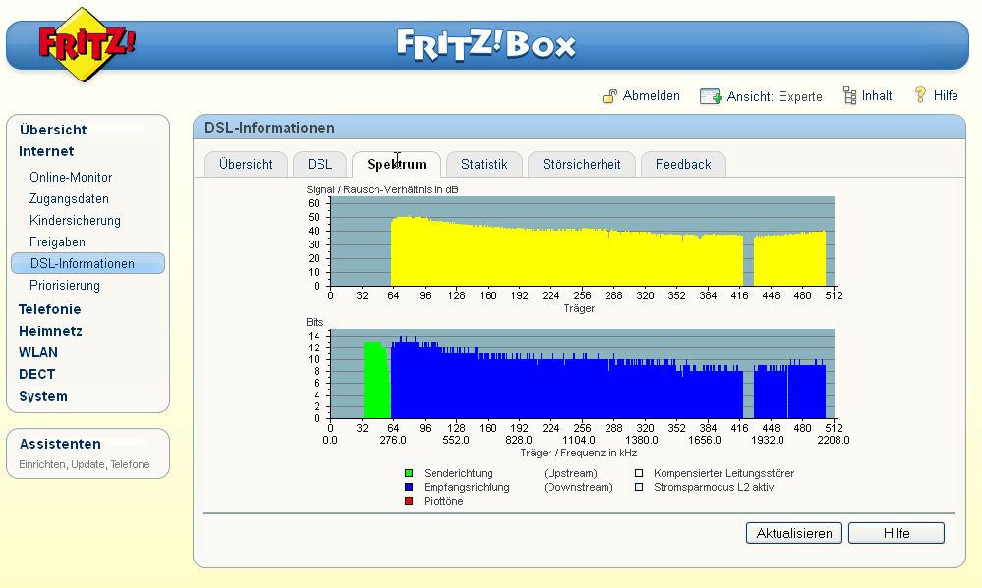Click the Hilfe question mark icon
This screenshot has width=982, height=588.
click(920, 95)
